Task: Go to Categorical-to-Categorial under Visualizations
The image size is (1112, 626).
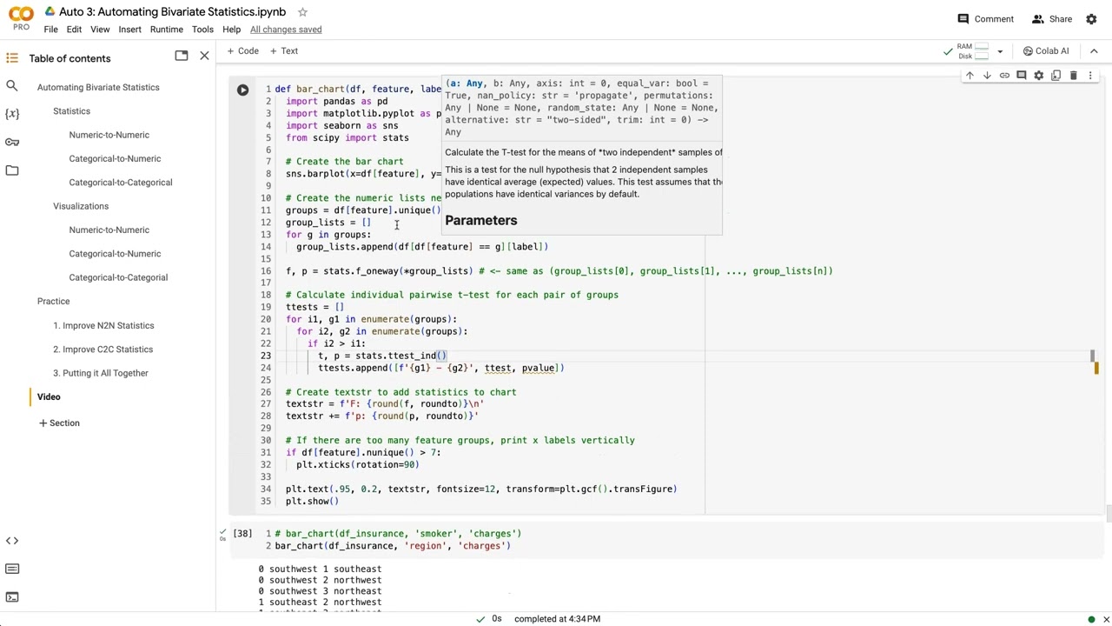Action: point(118,277)
